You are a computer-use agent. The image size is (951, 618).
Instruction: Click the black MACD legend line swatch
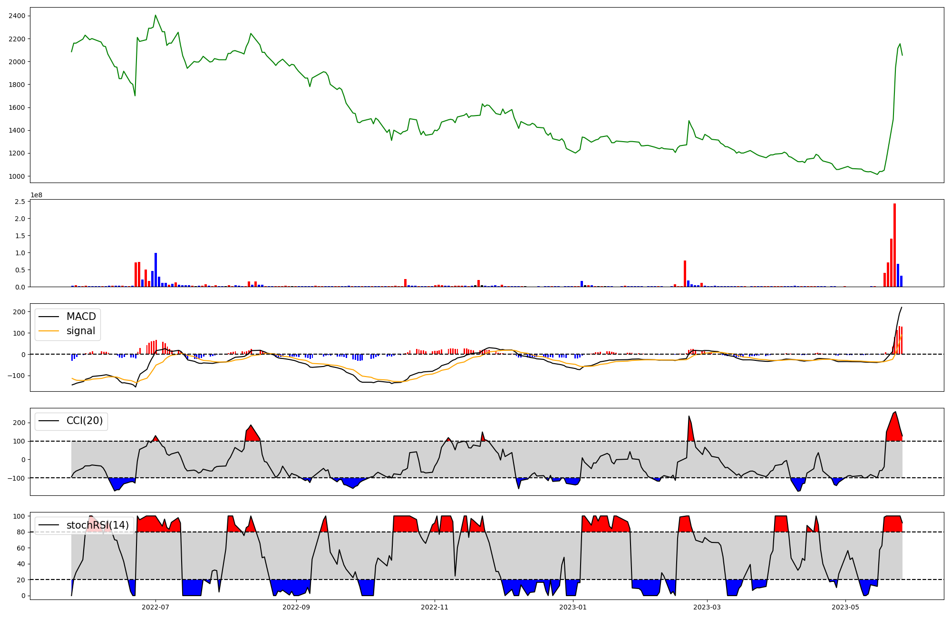pyautogui.click(x=49, y=317)
